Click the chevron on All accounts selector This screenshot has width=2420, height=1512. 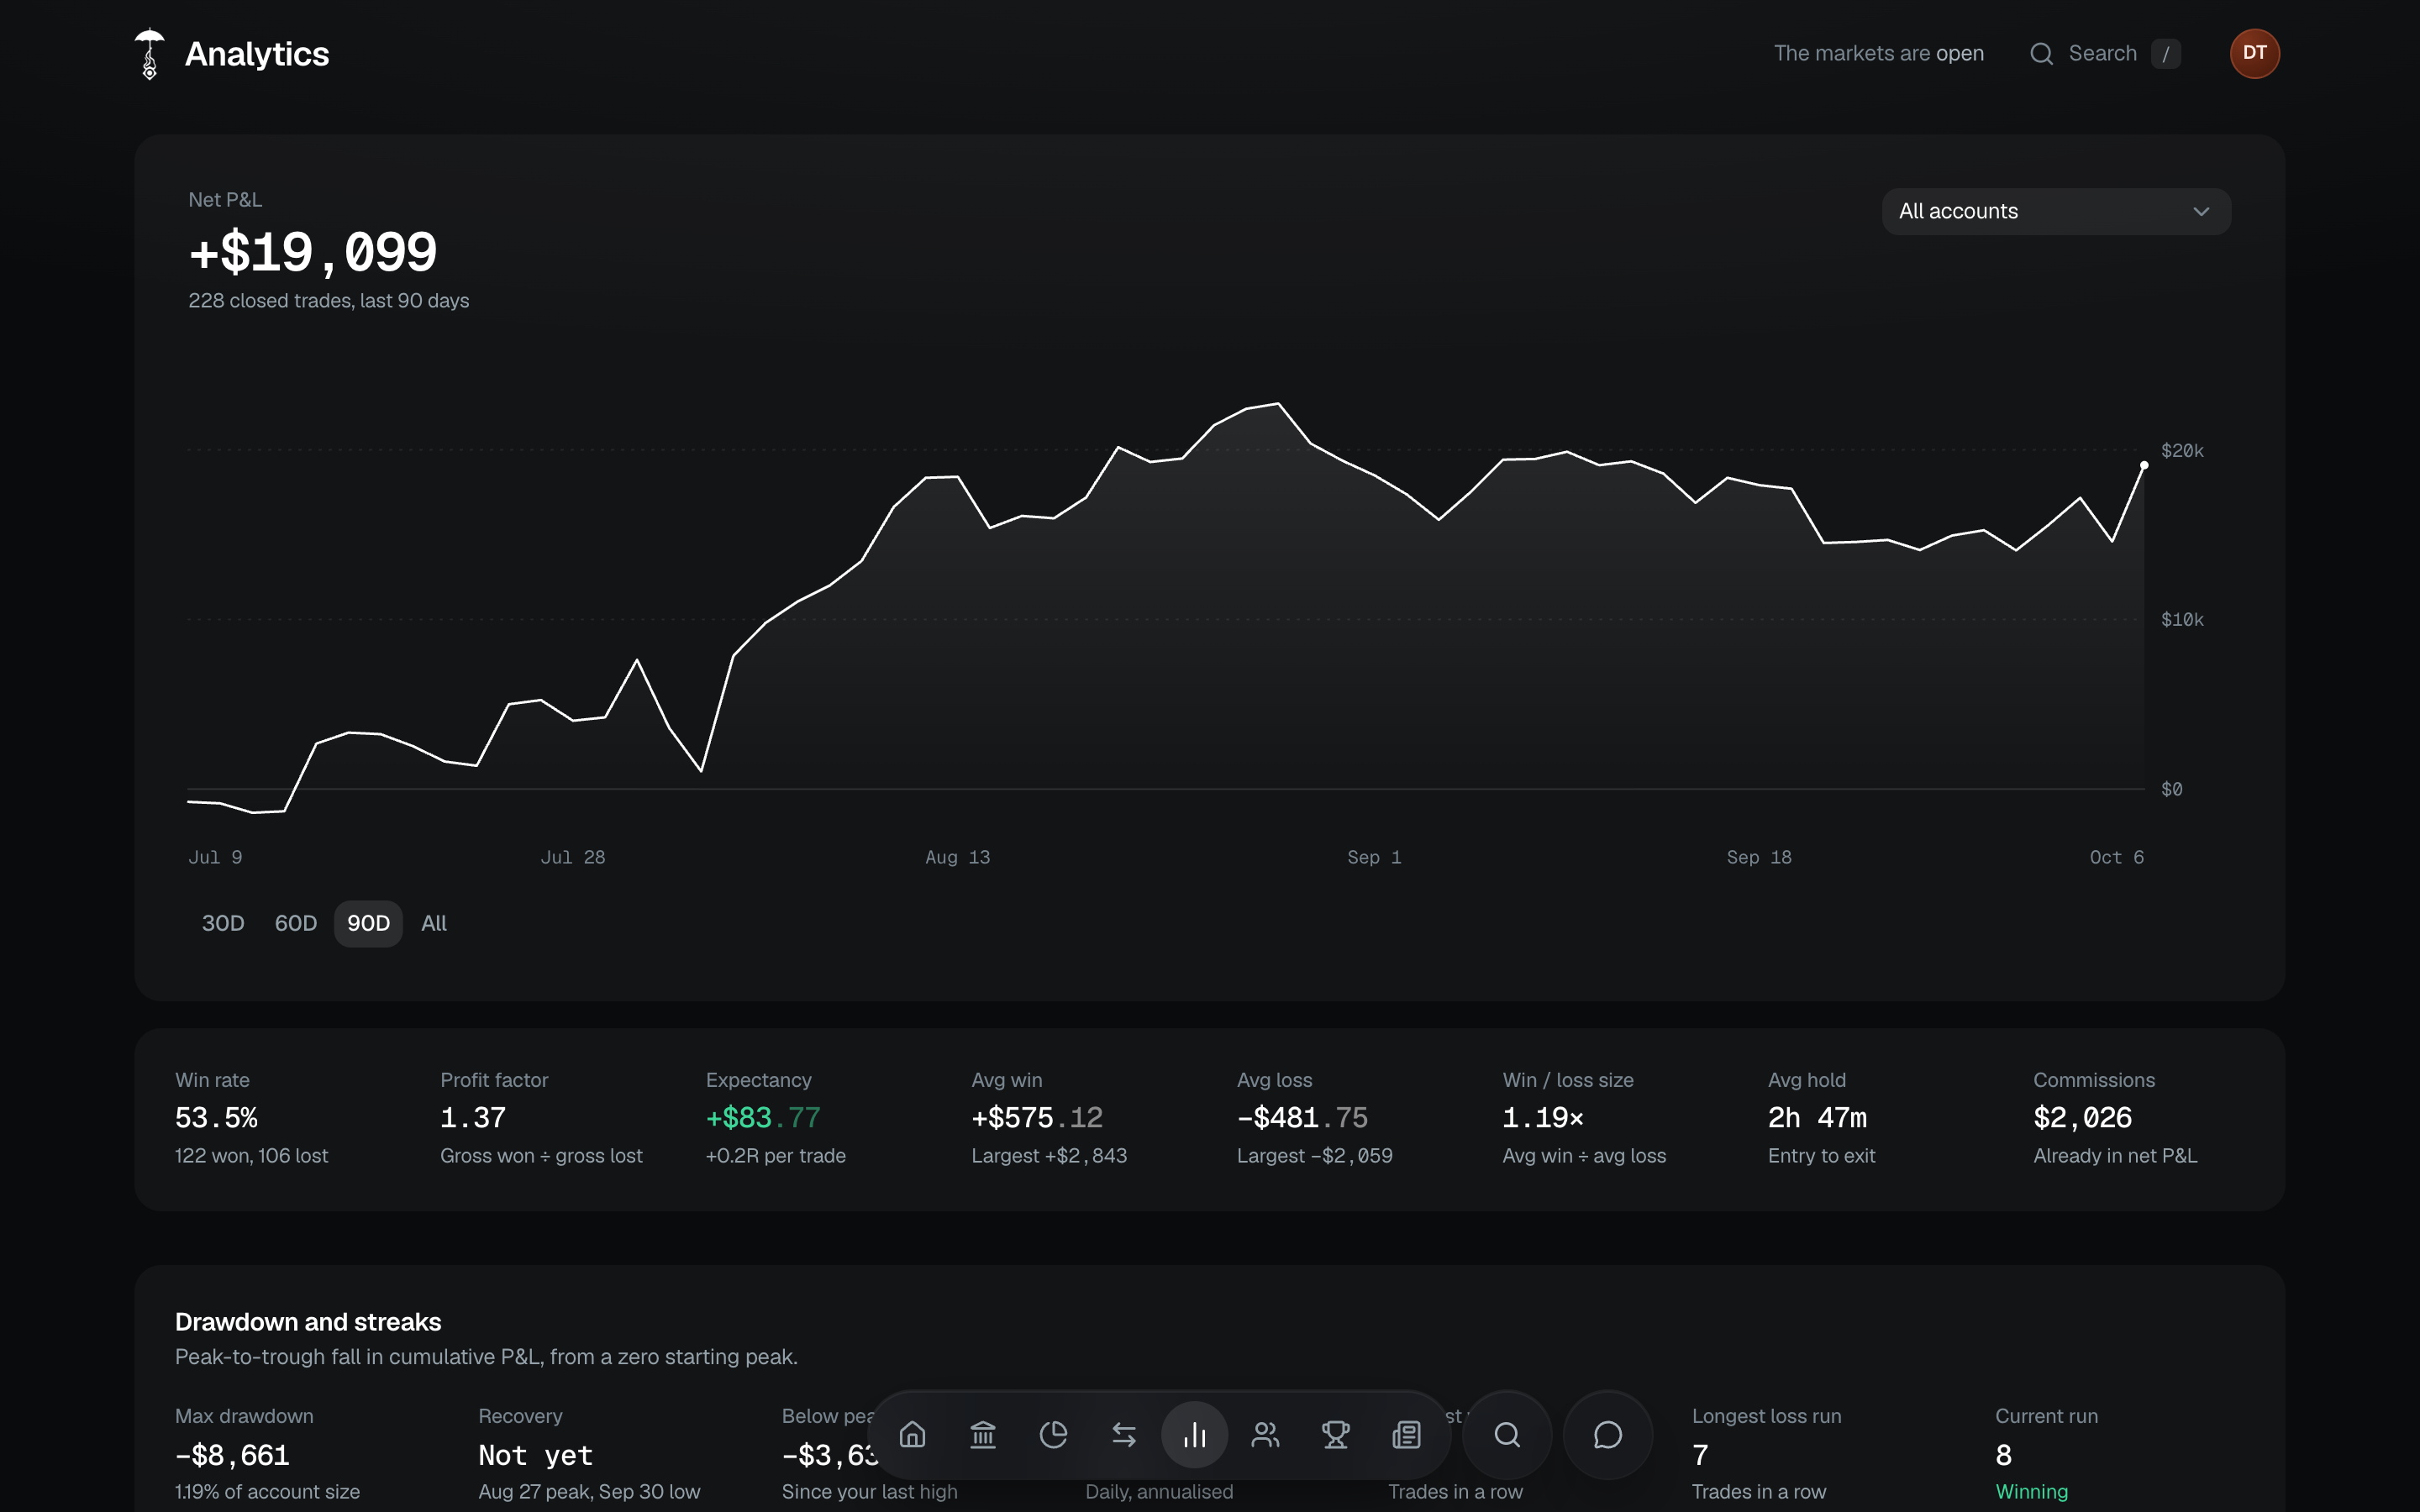click(2201, 212)
